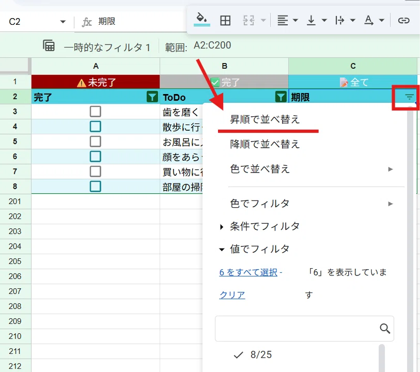Click the temporary filter view icon
This screenshot has height=372, width=420.
click(49, 45)
